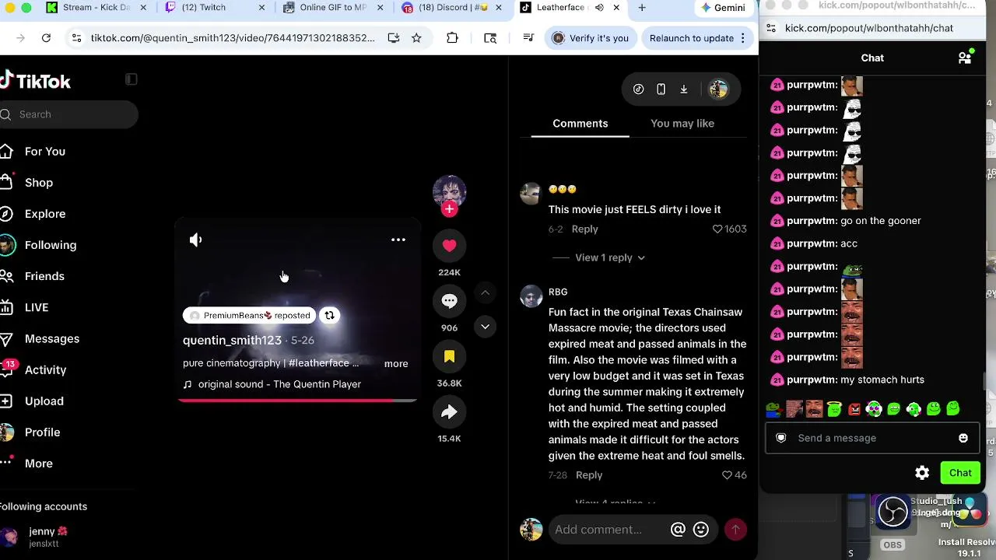Open the For You feed

tap(44, 152)
